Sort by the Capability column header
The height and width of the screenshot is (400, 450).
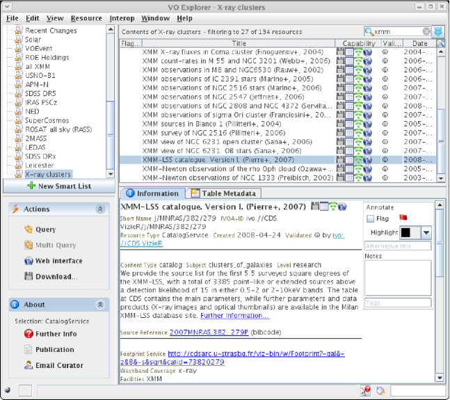pos(359,43)
